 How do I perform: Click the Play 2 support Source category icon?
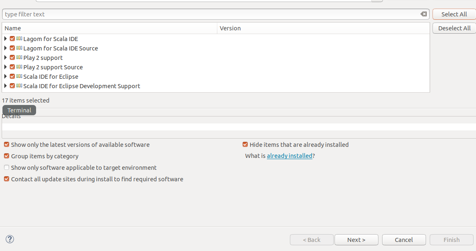(19, 67)
